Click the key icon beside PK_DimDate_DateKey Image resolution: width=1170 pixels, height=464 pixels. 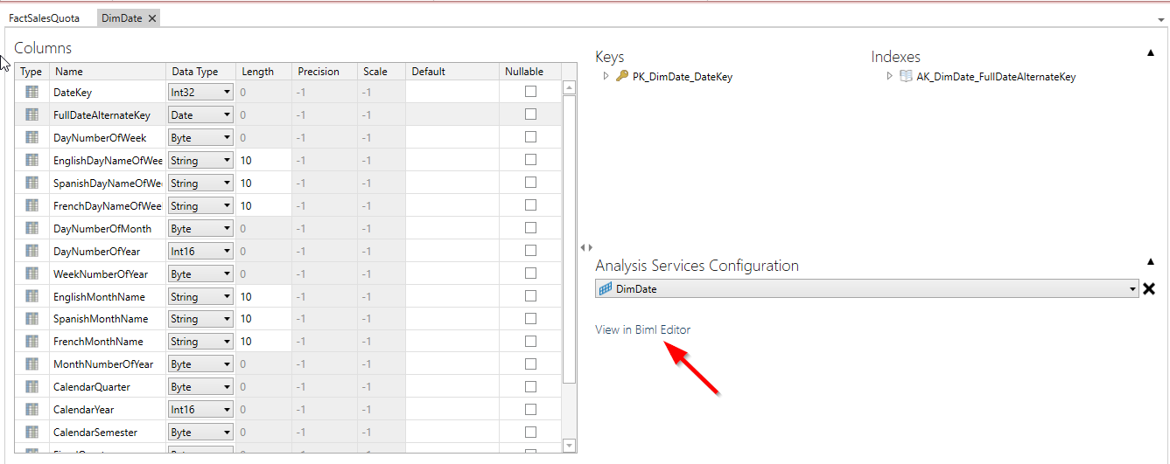[x=622, y=77]
